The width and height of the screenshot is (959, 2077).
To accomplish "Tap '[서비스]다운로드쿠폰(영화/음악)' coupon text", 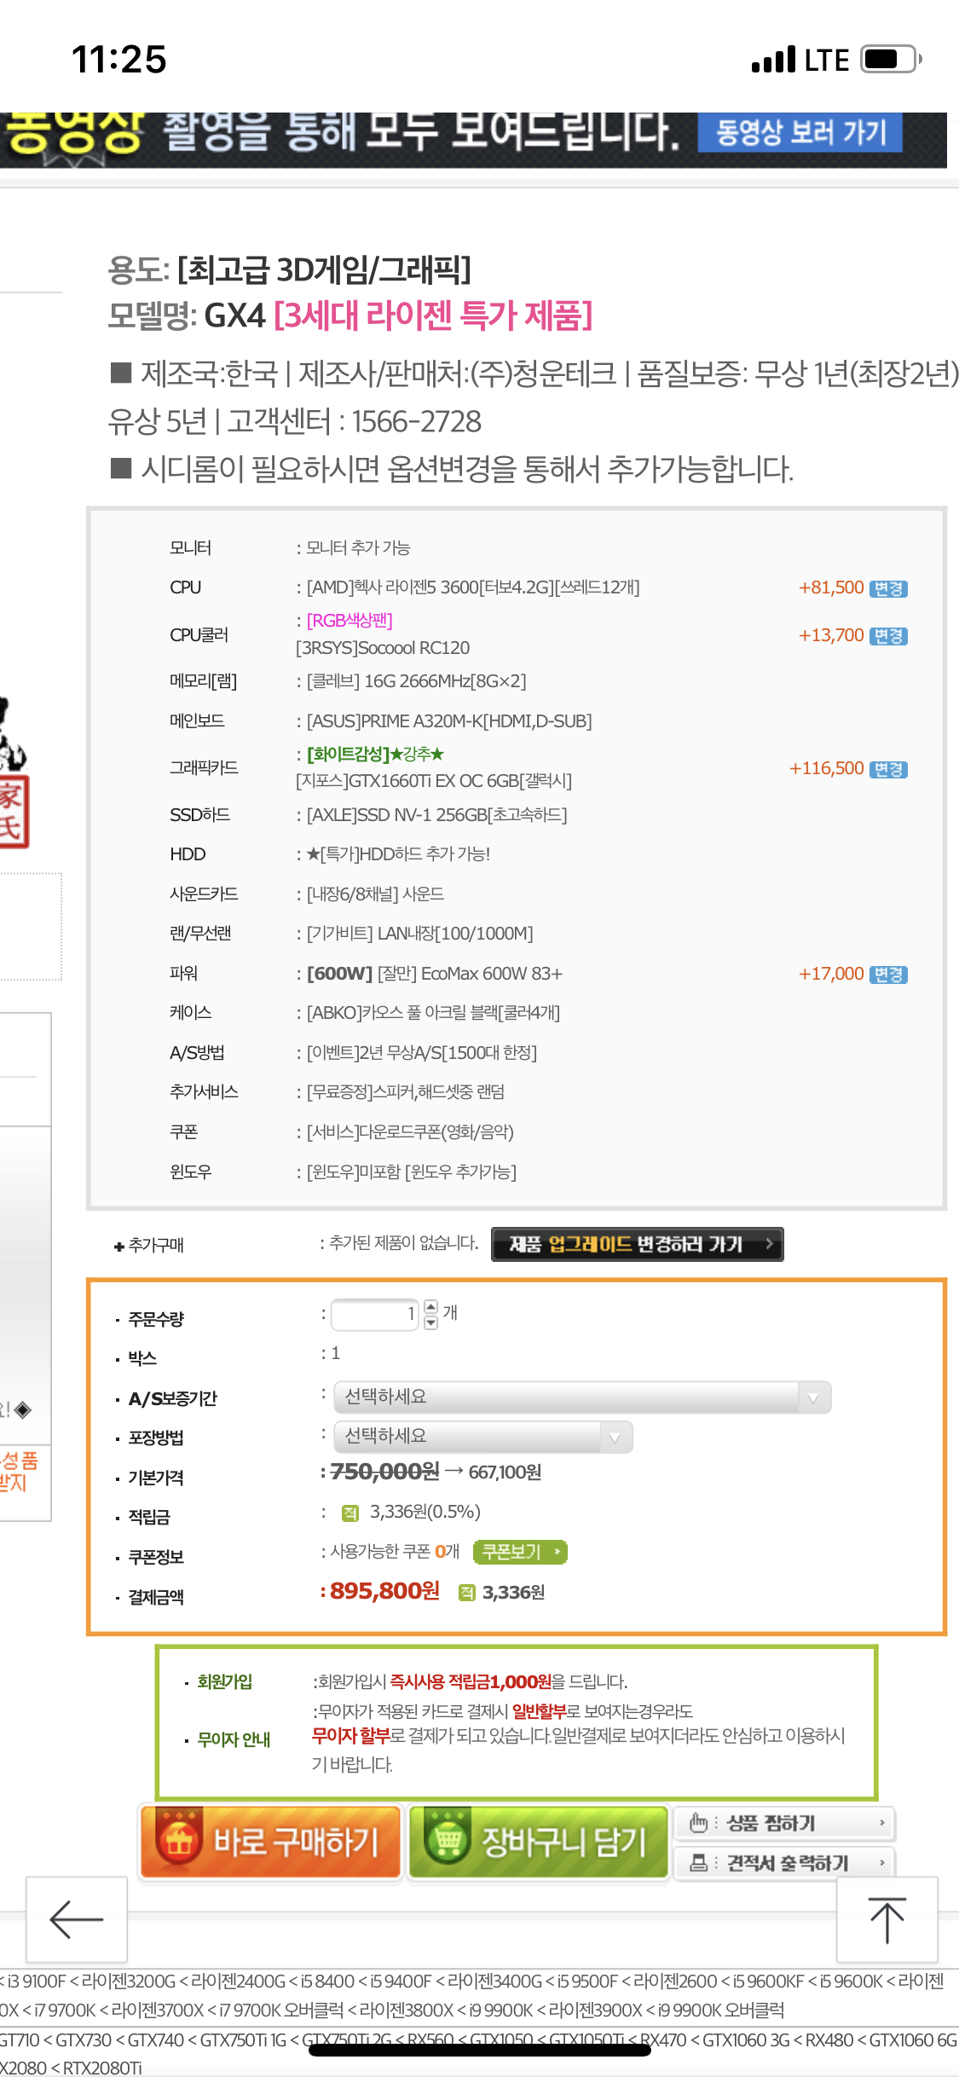I will click(410, 1132).
